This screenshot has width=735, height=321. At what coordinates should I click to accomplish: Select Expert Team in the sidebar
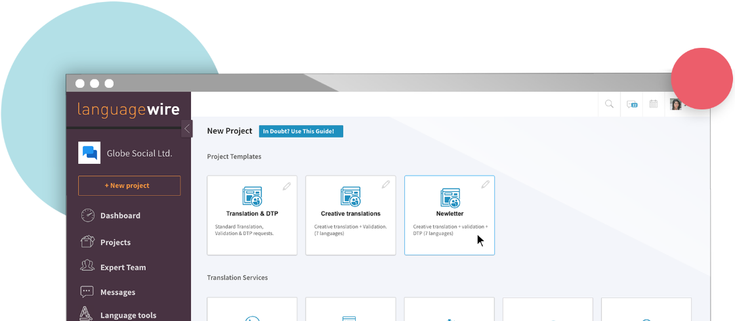point(123,267)
